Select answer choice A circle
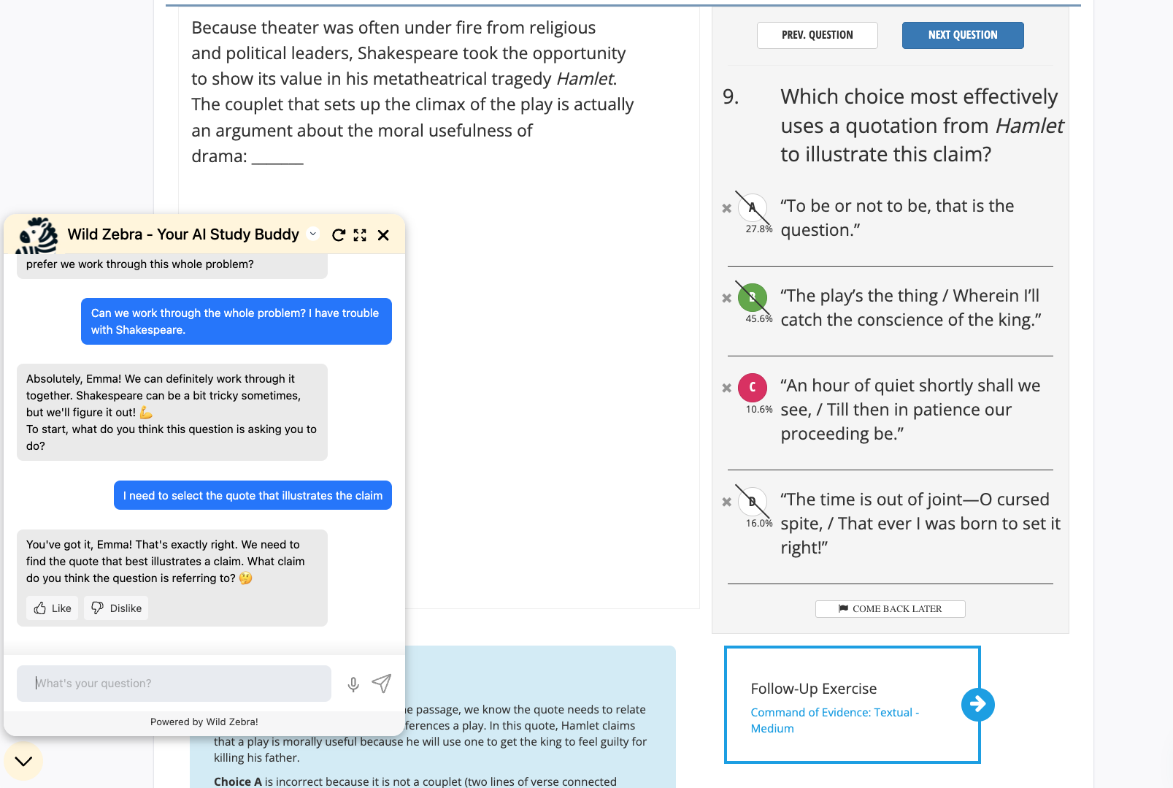This screenshot has height=788, width=1173. (x=752, y=207)
